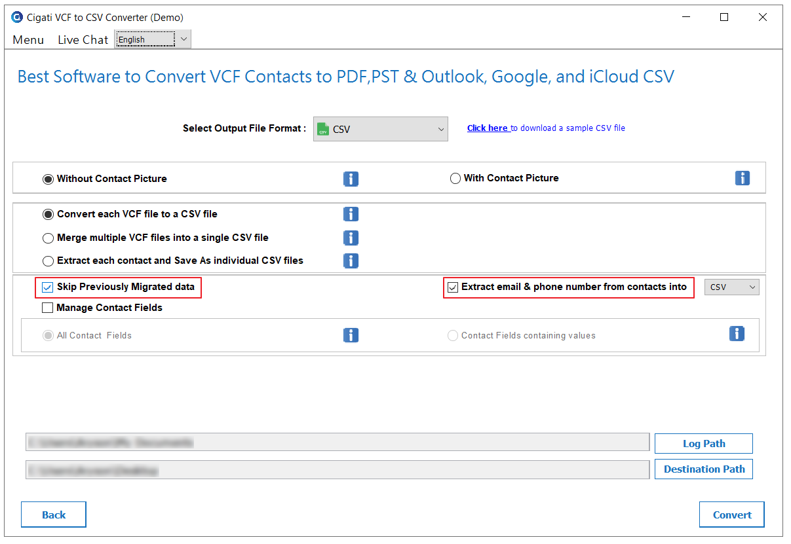Select All Contact Fields radio button

(48, 336)
